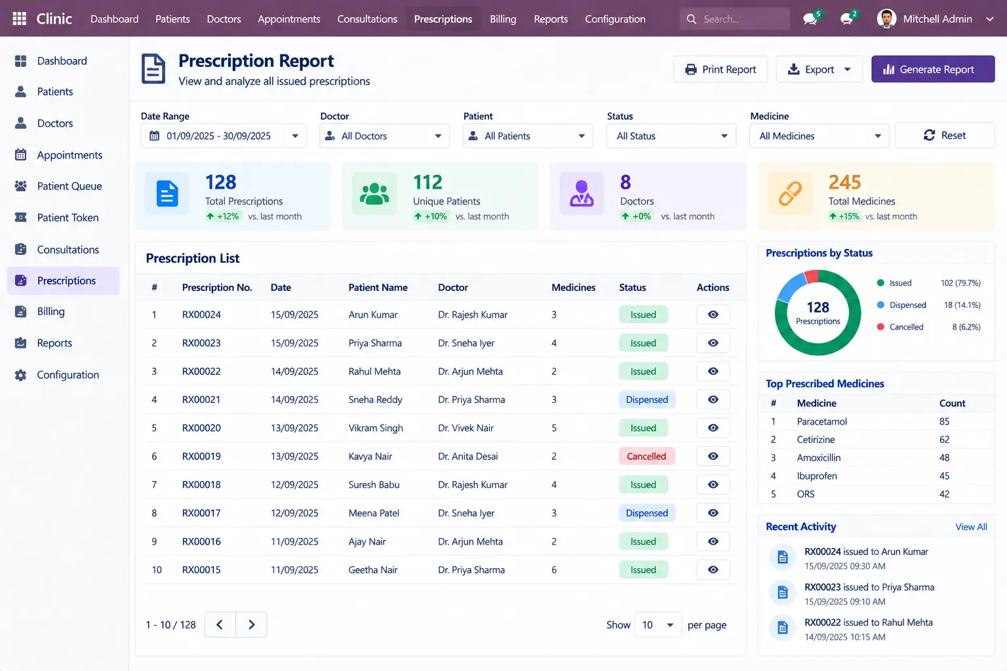Screen dimensions: 1007x671
Task: Click the sidebar Prescriptions icon
Action: tap(21, 280)
